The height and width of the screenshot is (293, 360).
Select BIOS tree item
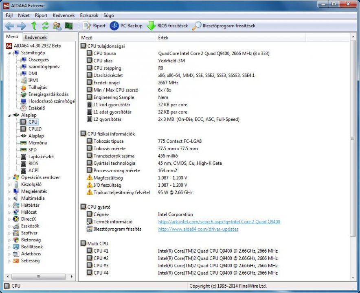point(33,164)
